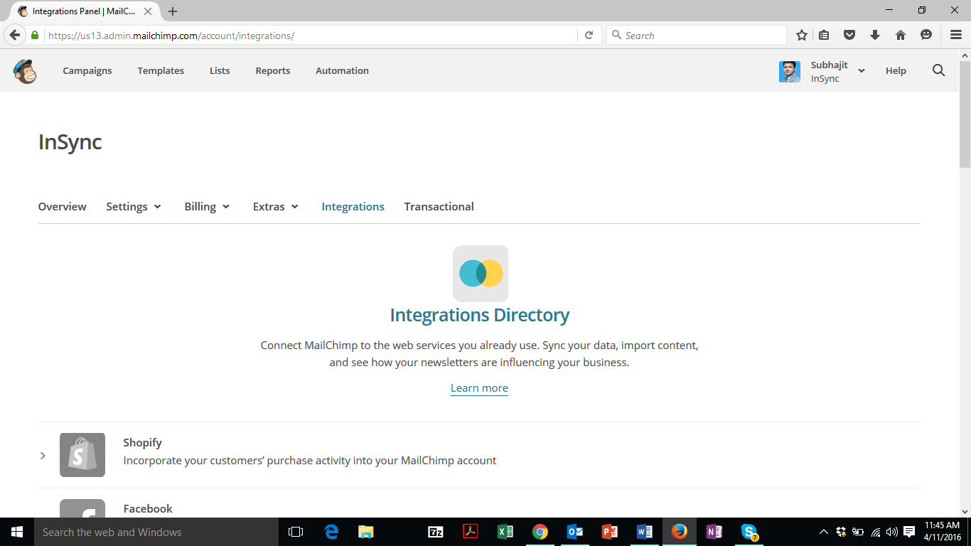Open Outlook from the taskbar
This screenshot has height=546, width=971.
pos(575,532)
